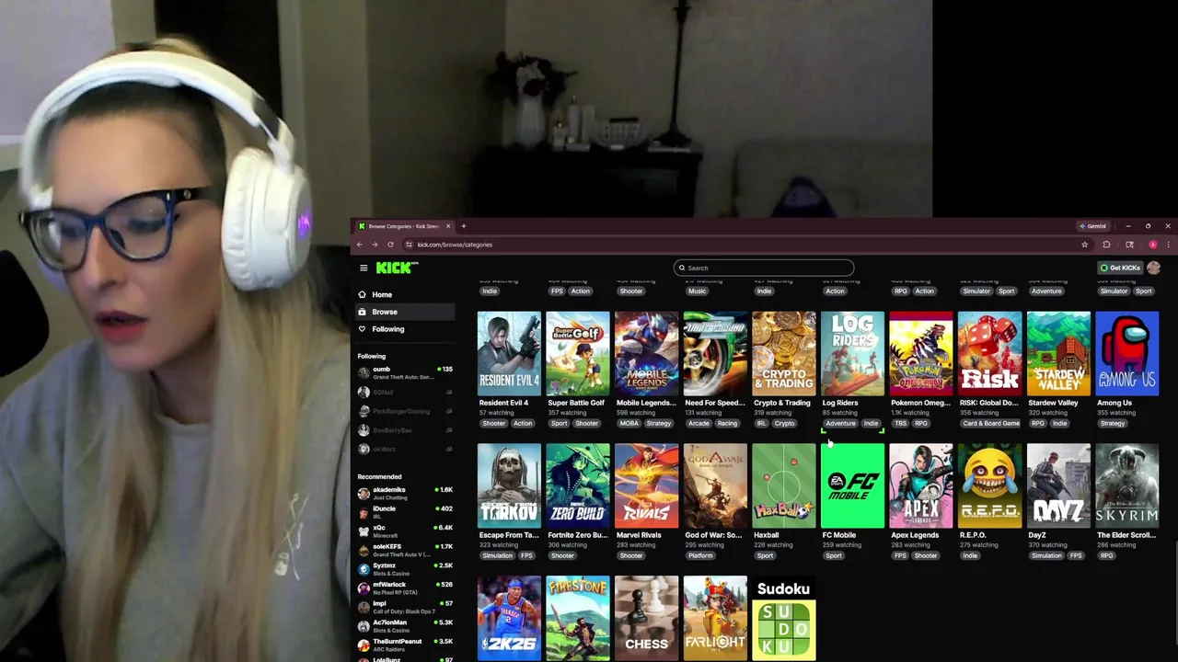Open the Fortnite Zero Build cover

(578, 486)
